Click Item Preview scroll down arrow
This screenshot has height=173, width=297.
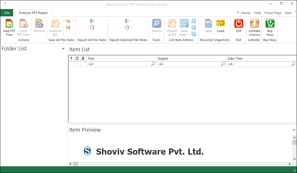(294, 159)
